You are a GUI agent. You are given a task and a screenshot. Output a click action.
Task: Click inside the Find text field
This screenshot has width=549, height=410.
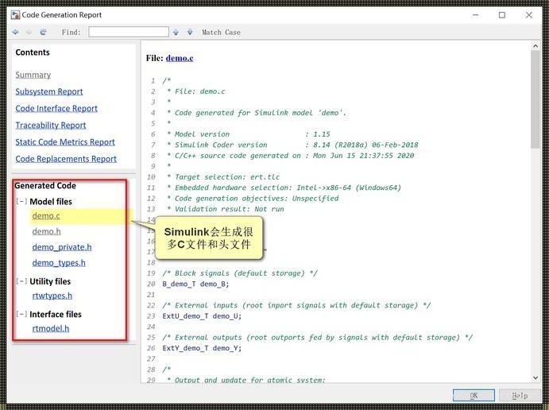(128, 32)
